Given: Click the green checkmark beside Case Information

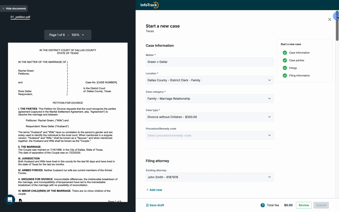Looking at the screenshot, I should 285,53.
